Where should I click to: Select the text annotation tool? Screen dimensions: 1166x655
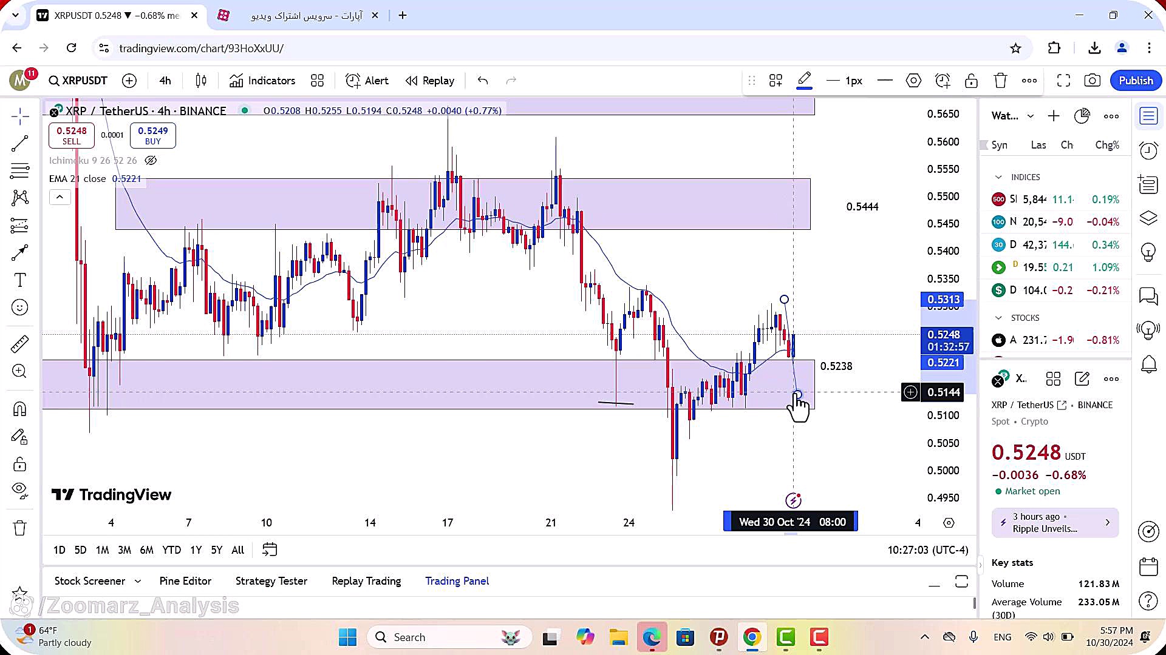pyautogui.click(x=20, y=280)
